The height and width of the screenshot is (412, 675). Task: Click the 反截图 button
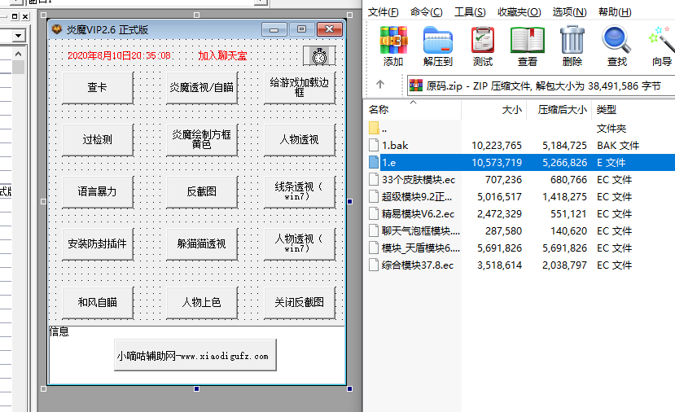202,191
